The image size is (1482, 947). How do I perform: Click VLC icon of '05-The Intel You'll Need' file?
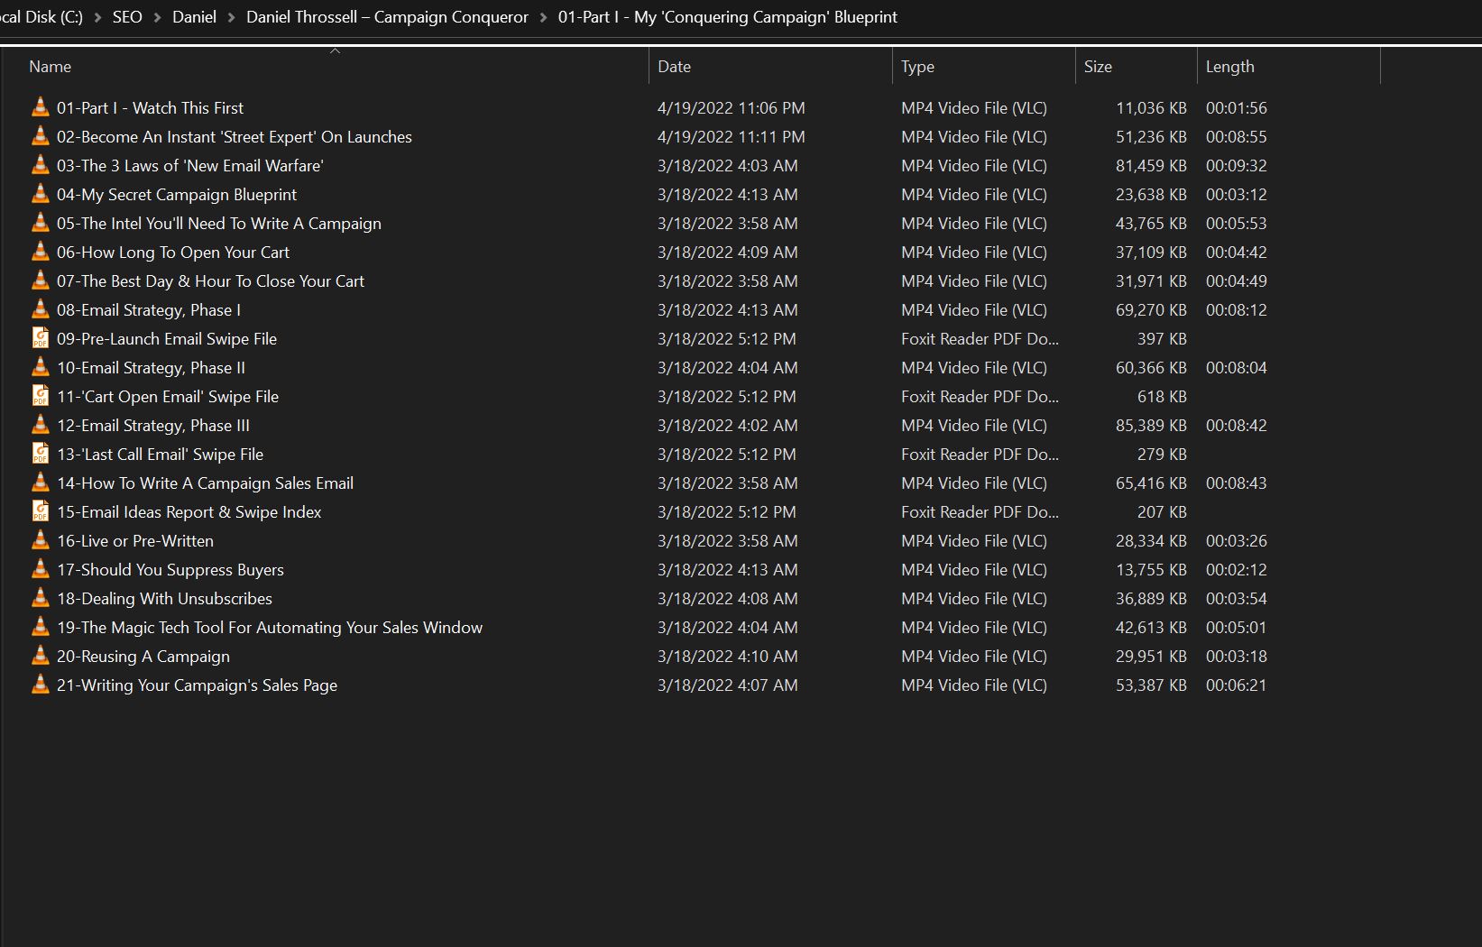tap(41, 223)
